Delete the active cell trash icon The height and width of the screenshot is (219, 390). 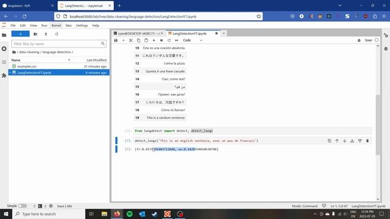(x=367, y=141)
